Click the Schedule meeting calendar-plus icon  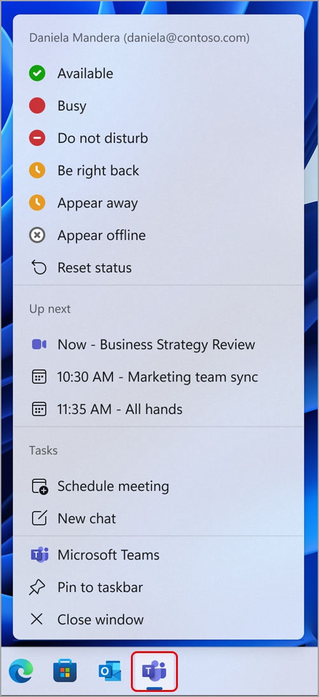(39, 487)
